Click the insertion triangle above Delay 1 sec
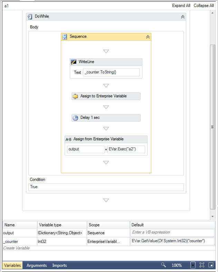This screenshot has height=272, width=218. click(106, 107)
